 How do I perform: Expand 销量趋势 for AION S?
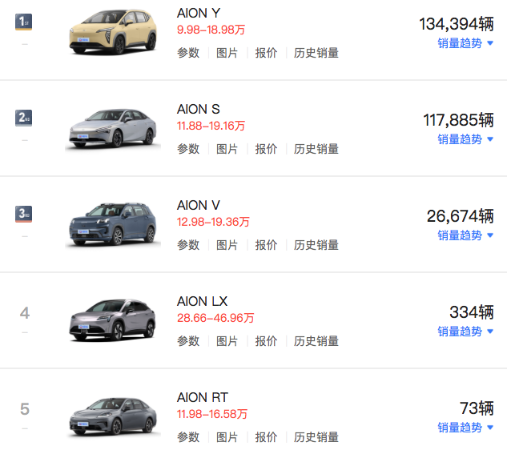pyautogui.click(x=465, y=139)
